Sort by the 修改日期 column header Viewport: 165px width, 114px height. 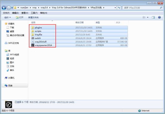[79, 23]
